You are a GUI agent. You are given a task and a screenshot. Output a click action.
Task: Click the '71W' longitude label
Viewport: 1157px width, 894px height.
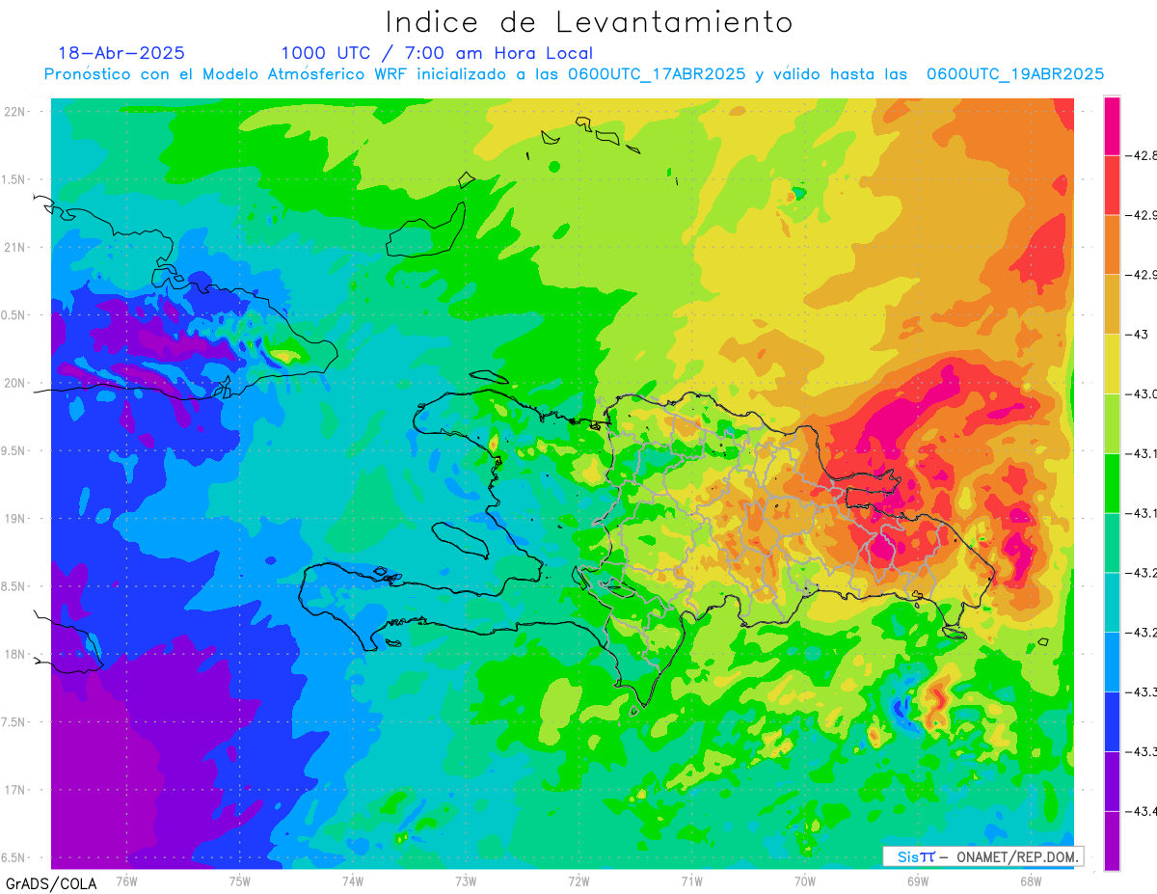691,880
